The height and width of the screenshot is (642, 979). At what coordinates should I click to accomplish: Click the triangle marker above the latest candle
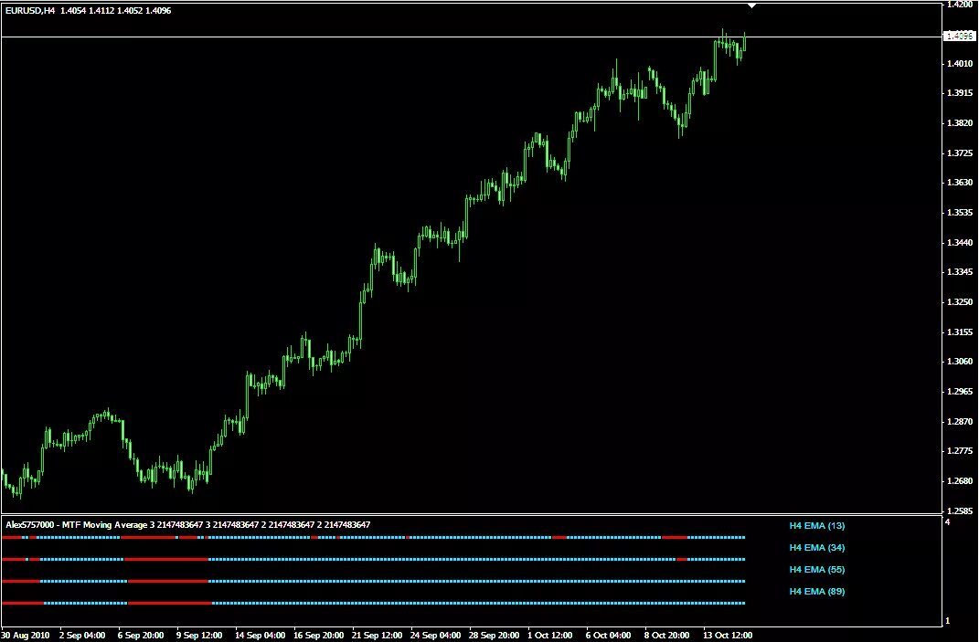753,5
